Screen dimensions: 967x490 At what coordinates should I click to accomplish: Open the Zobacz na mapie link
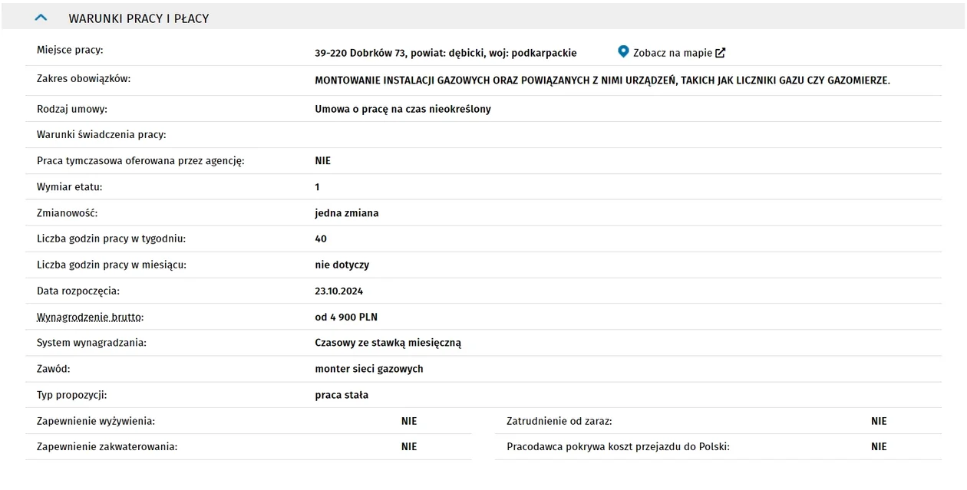[x=672, y=53]
